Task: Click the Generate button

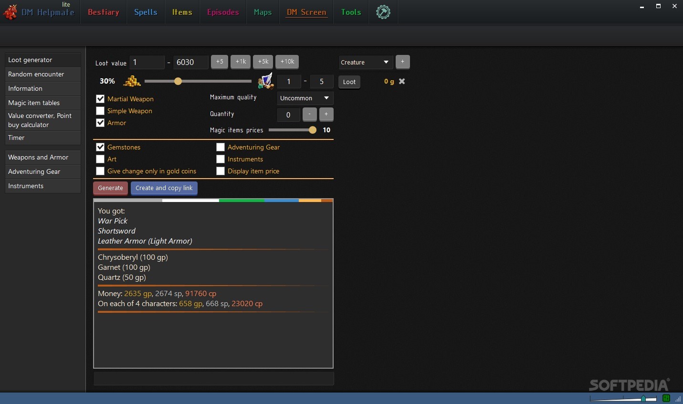Action: [x=110, y=188]
